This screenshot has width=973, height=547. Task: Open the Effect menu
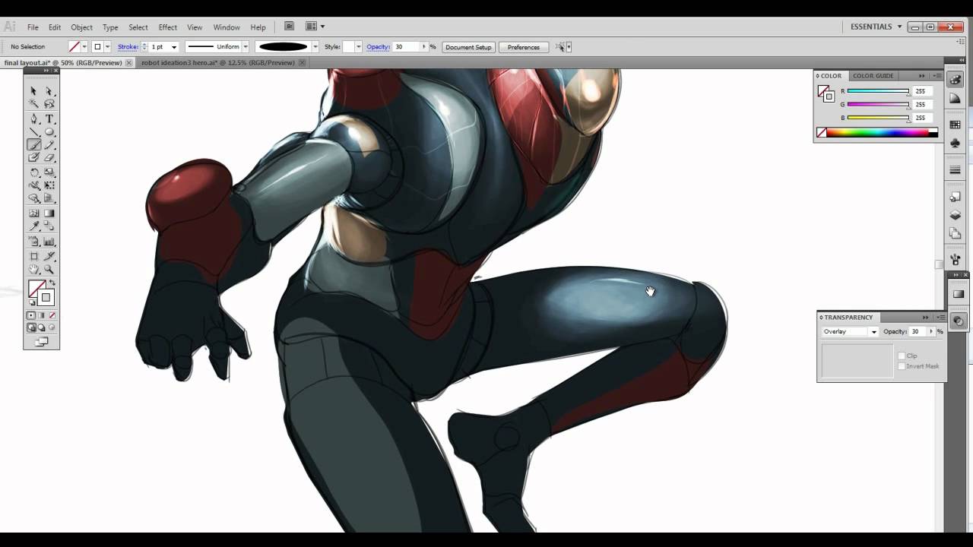click(x=167, y=27)
